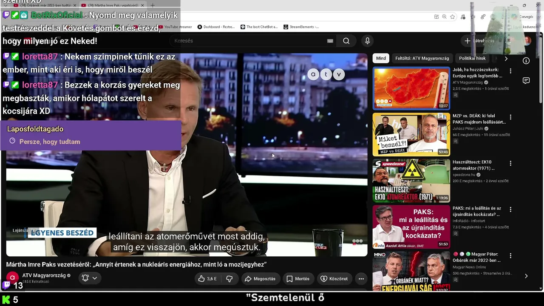Open the ATV Magyarország channel avatar
Viewport: 544px width, 306px height.
point(12,278)
